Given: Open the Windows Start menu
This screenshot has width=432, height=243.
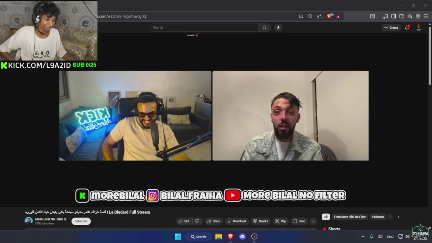Looking at the screenshot, I should pos(178,237).
